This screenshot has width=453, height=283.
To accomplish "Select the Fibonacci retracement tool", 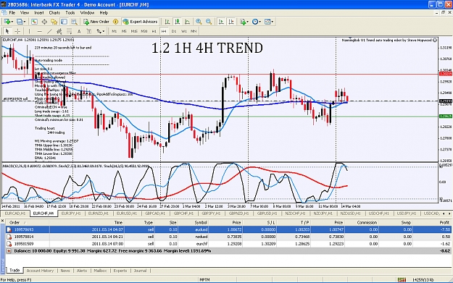I will [69, 31].
